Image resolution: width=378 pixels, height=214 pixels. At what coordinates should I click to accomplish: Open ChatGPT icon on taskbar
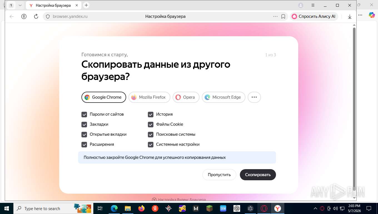point(237,208)
